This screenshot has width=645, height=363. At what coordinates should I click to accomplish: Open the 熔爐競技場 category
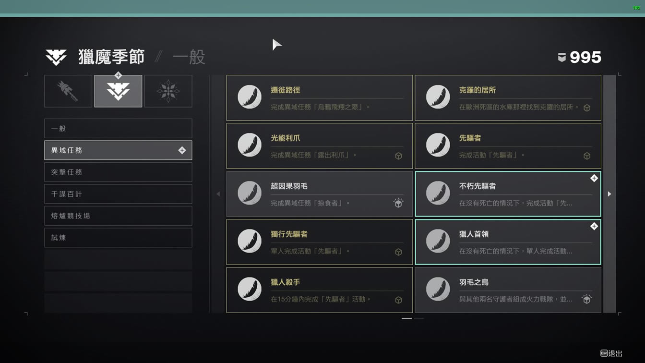[118, 216]
